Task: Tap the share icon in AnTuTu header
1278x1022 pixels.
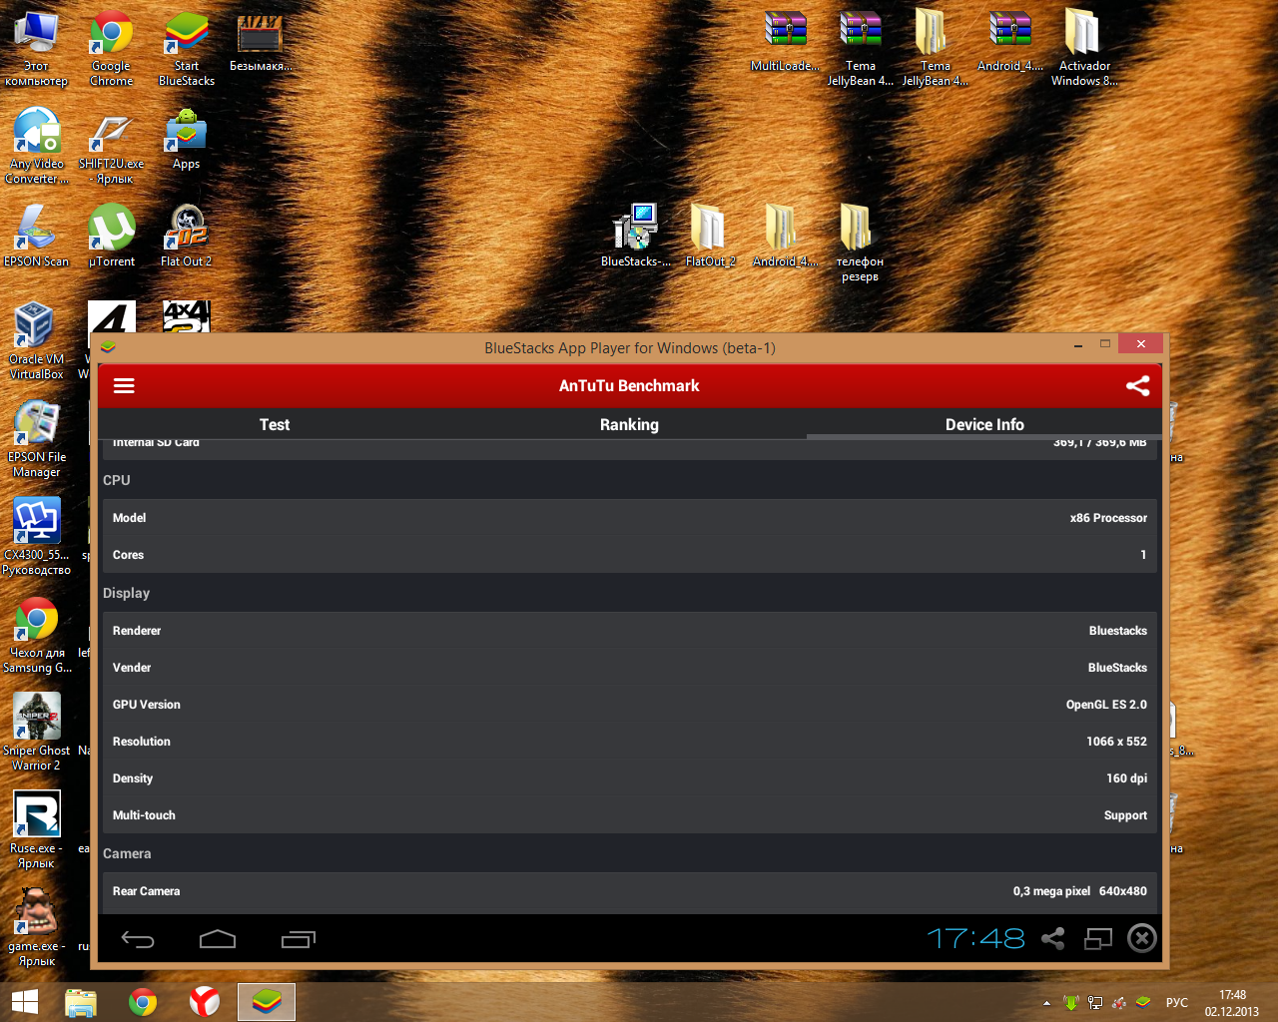Action: tap(1137, 386)
